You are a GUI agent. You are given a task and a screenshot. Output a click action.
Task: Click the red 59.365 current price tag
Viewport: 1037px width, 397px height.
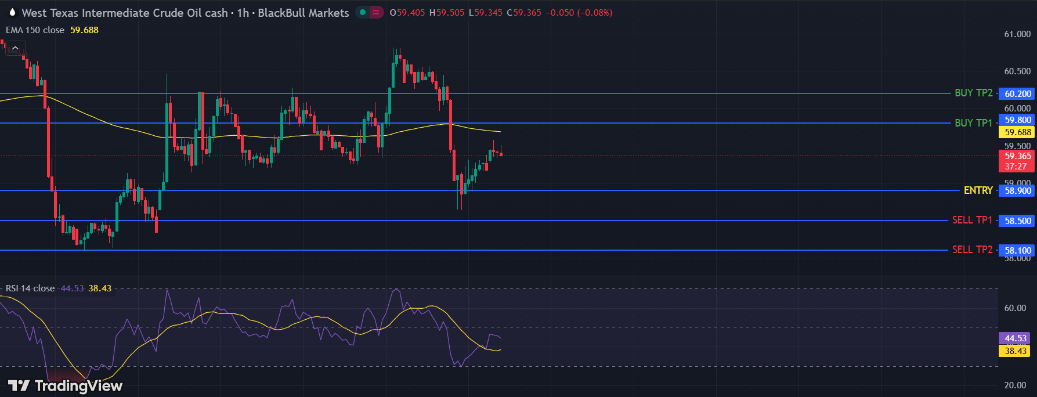point(1017,156)
